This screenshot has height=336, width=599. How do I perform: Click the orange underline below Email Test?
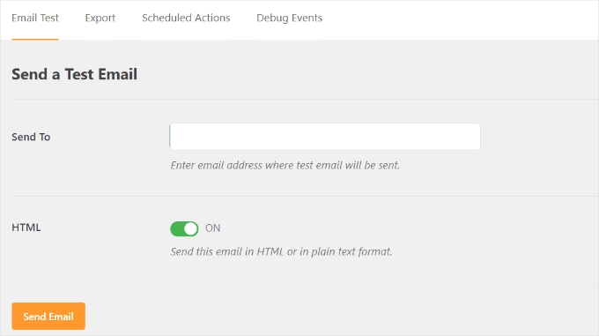(35, 39)
